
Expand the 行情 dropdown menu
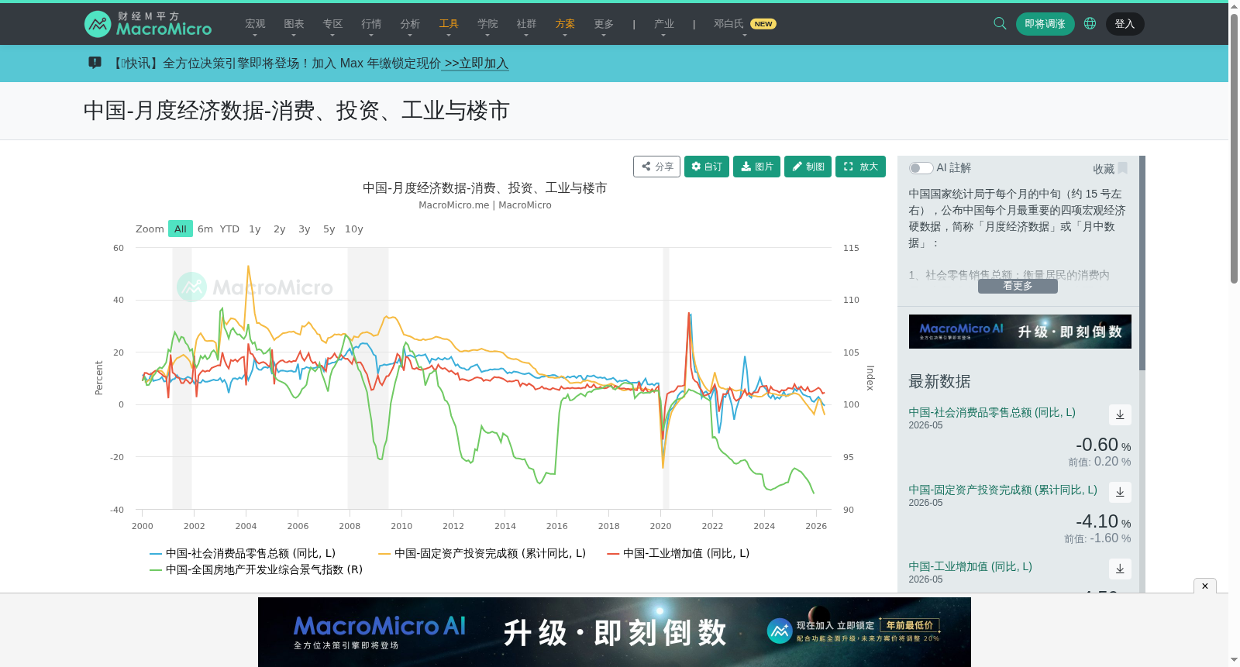371,25
